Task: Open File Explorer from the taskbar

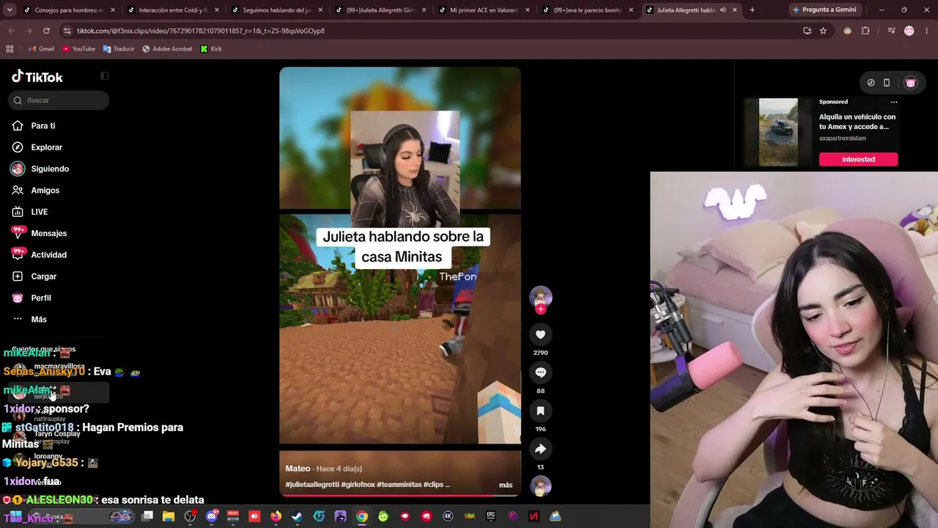Action: [169, 516]
